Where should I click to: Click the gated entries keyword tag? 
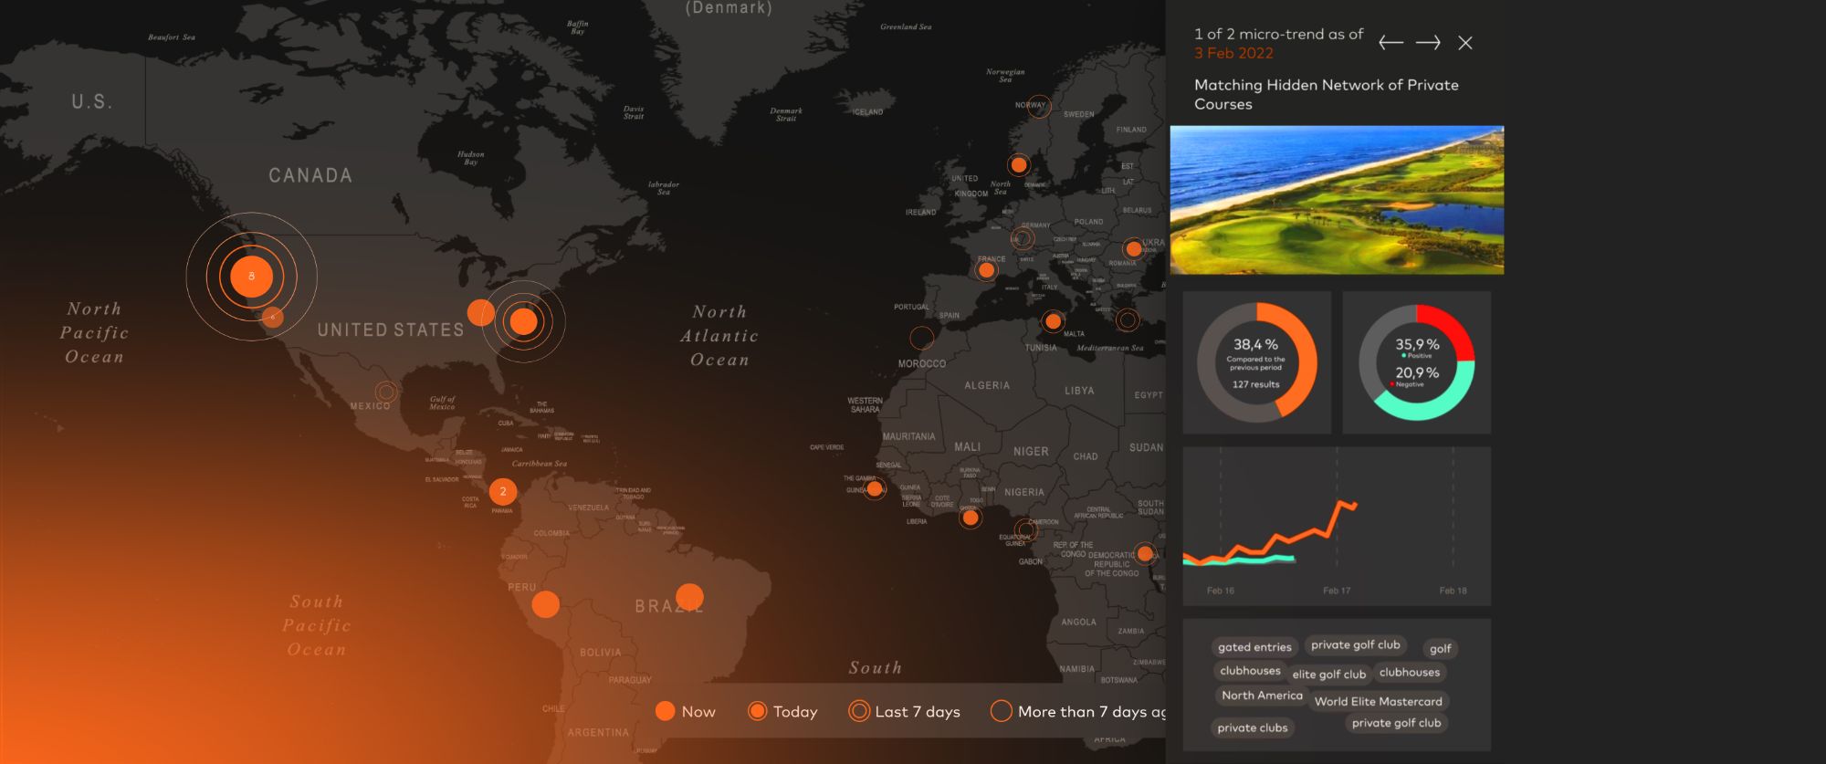click(1254, 647)
